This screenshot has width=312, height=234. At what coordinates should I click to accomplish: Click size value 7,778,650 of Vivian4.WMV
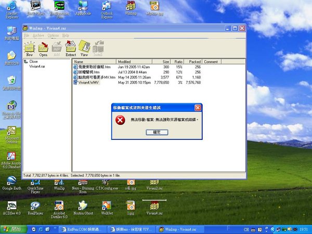[x=162, y=82]
